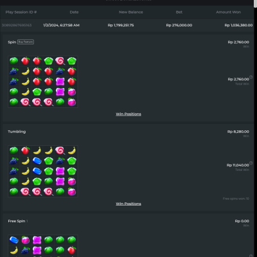257x257 pixels.
Task: Click the help icon beside Rp 11,040.00 Total Win
Action: 251,163
